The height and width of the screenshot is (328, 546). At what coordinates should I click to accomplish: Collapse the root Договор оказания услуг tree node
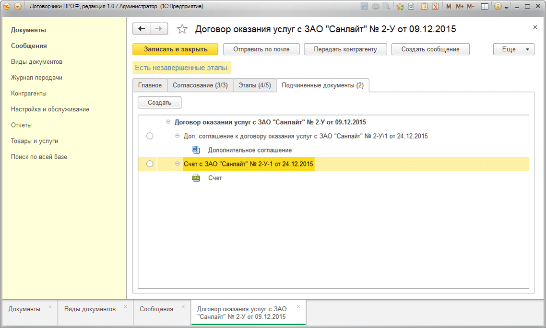(168, 122)
